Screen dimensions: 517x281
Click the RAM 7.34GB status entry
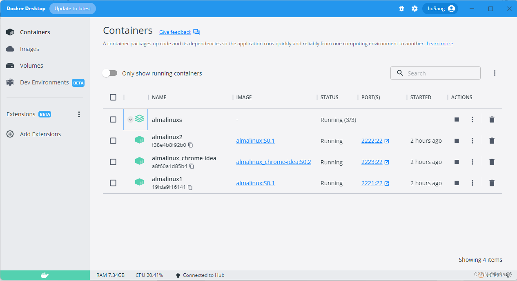110,275
